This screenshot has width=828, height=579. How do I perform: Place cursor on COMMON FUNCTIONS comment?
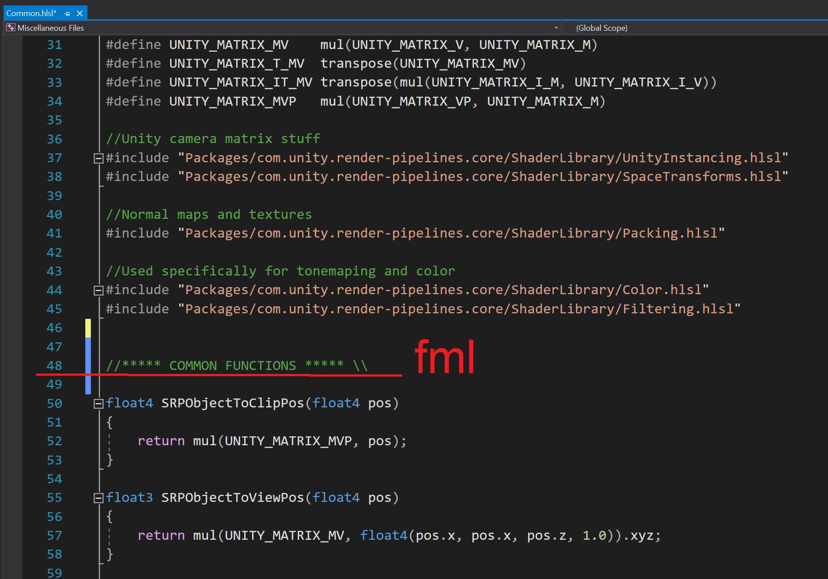tap(232, 365)
